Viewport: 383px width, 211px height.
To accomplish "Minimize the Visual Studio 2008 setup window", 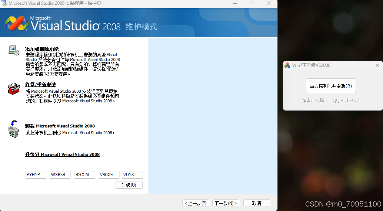I will pos(235,3).
